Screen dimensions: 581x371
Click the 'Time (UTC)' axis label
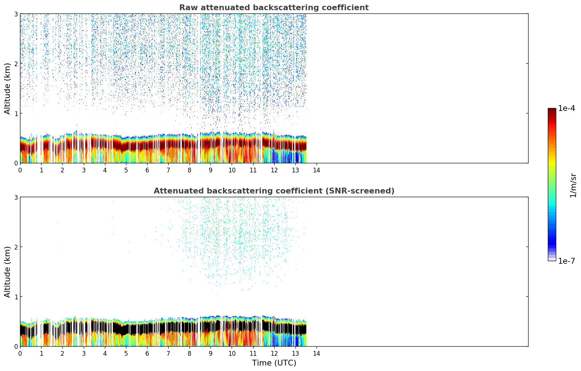274,363
